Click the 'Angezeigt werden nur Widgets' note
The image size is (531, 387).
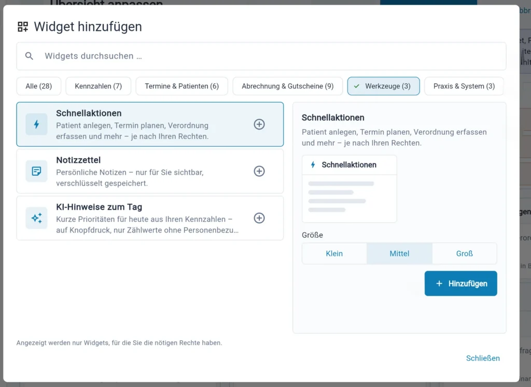pyautogui.click(x=119, y=342)
